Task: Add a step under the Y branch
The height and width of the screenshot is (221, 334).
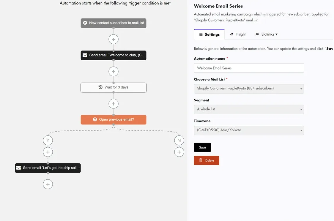Action: tap(48, 152)
